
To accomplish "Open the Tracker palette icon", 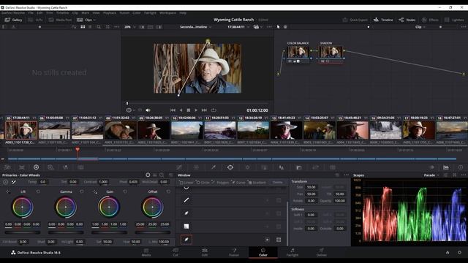I will pyautogui.click(x=247, y=167).
